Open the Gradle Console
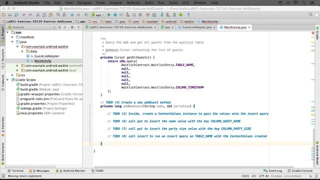This screenshot has height=180, width=320. coord(300,171)
